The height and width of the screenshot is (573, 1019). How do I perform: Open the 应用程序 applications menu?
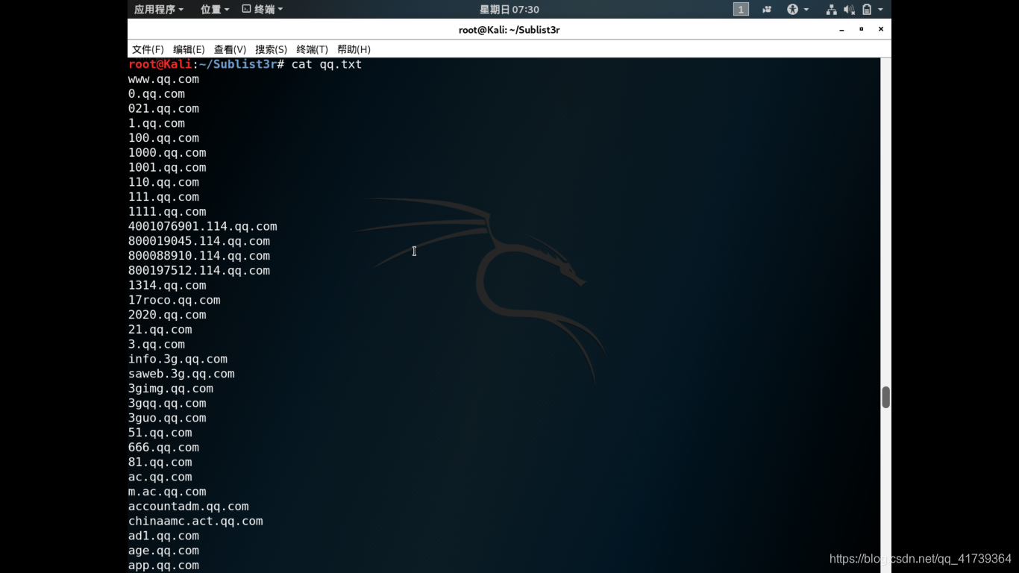(x=158, y=9)
